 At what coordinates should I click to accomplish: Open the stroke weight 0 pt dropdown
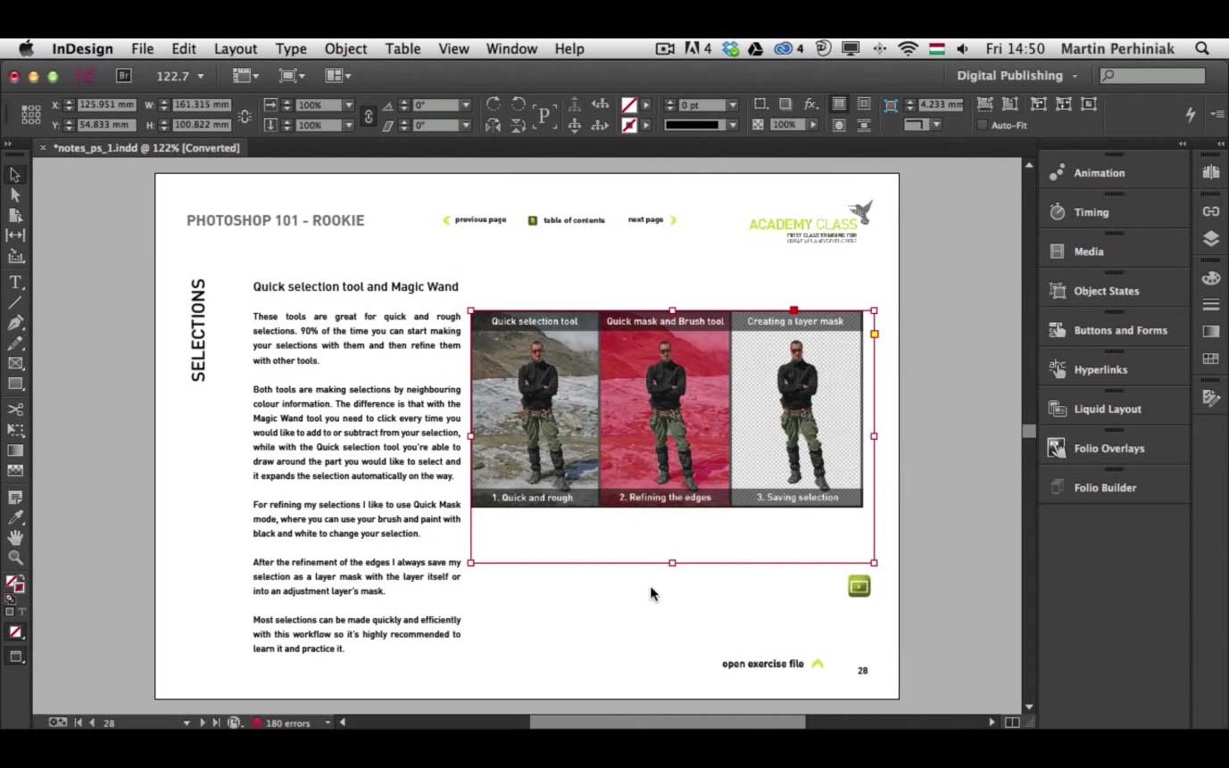(x=732, y=105)
